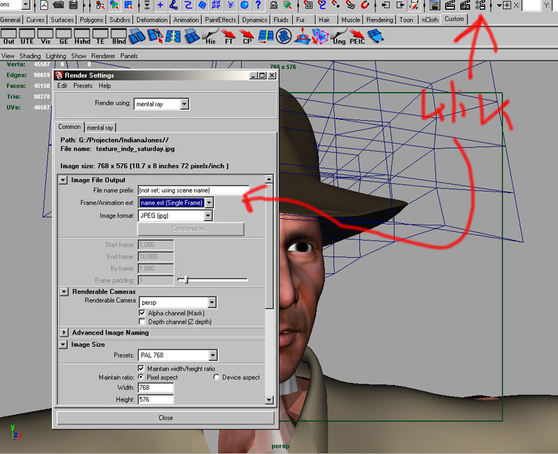
Task: Select Device aspect radio button
Action: (x=216, y=377)
